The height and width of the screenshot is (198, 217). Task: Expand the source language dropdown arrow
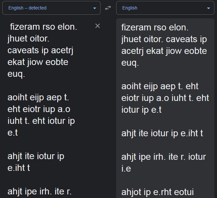pyautogui.click(x=95, y=8)
